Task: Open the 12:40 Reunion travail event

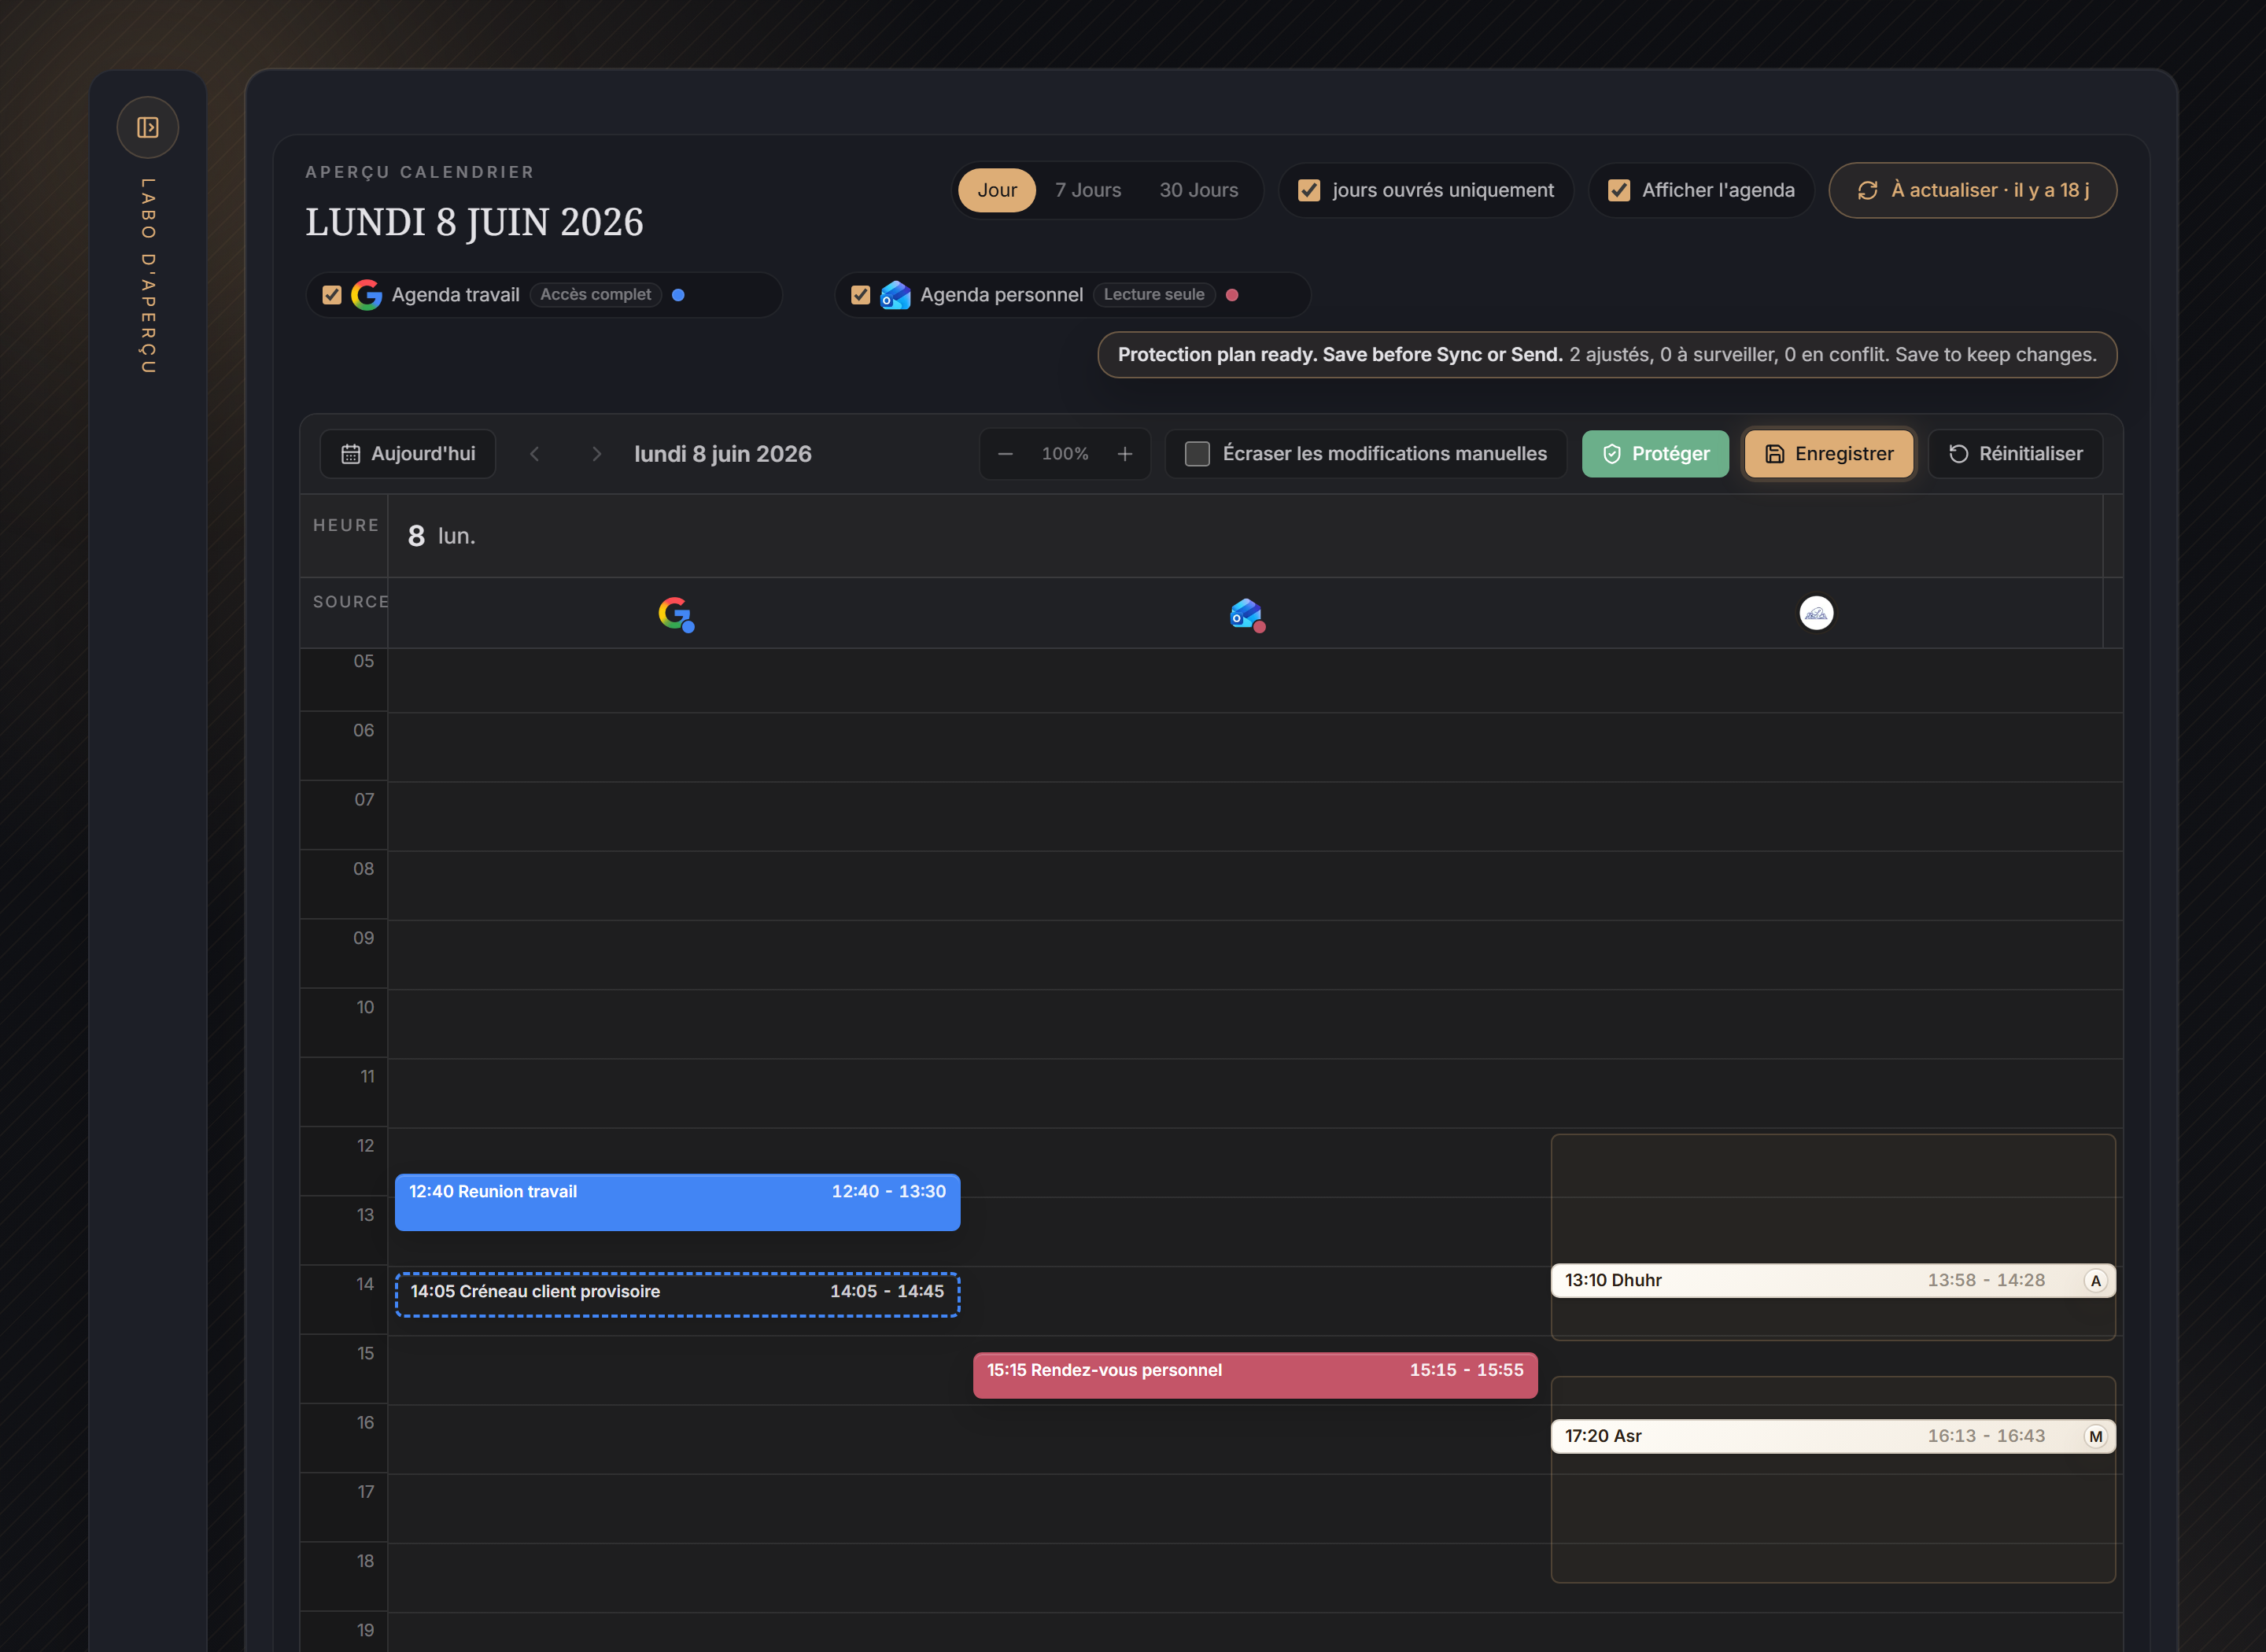Action: tap(678, 1202)
